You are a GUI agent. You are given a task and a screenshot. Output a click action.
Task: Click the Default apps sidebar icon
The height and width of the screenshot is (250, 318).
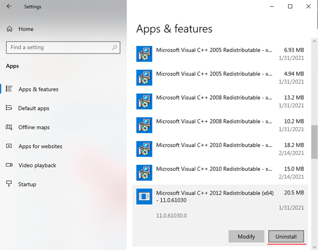pyautogui.click(x=9, y=108)
